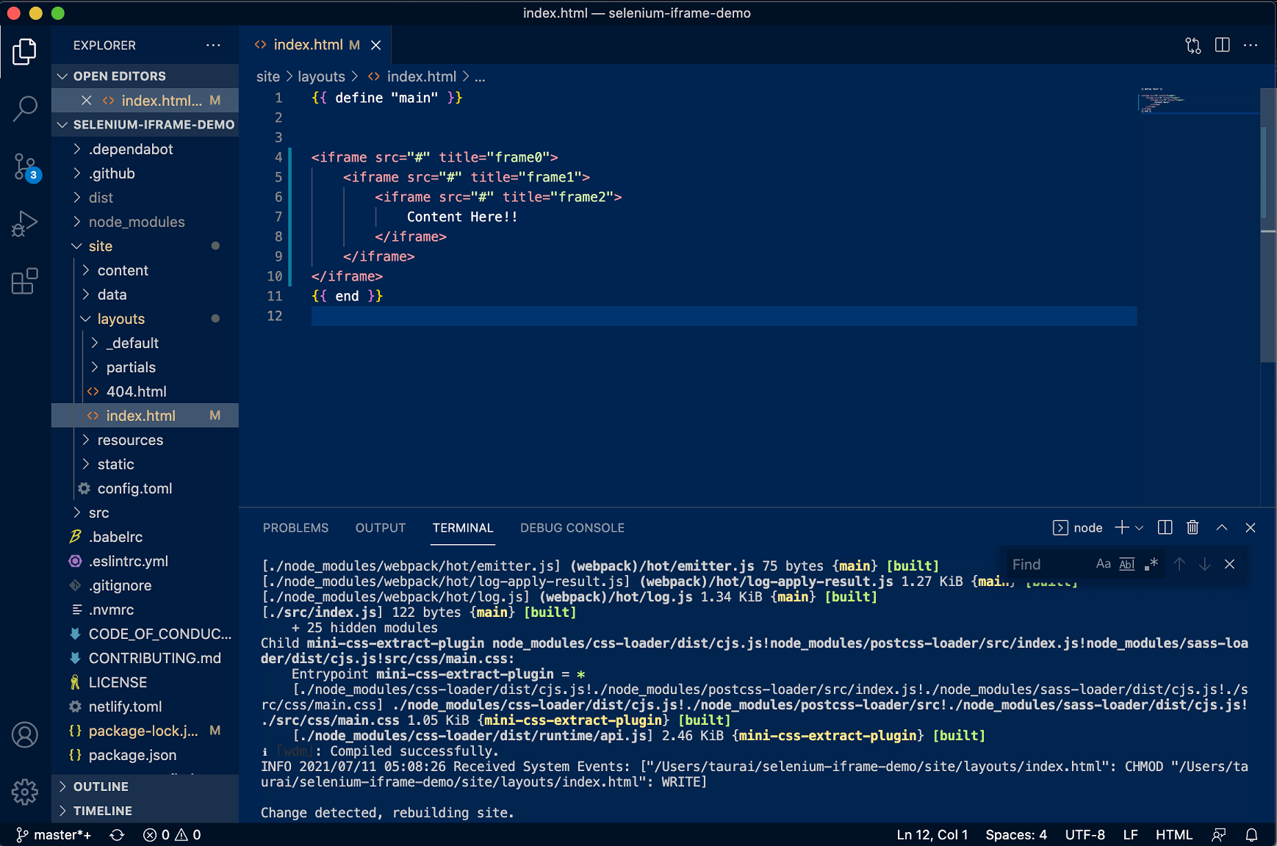
Task: Open the Search view
Action: tap(24, 108)
